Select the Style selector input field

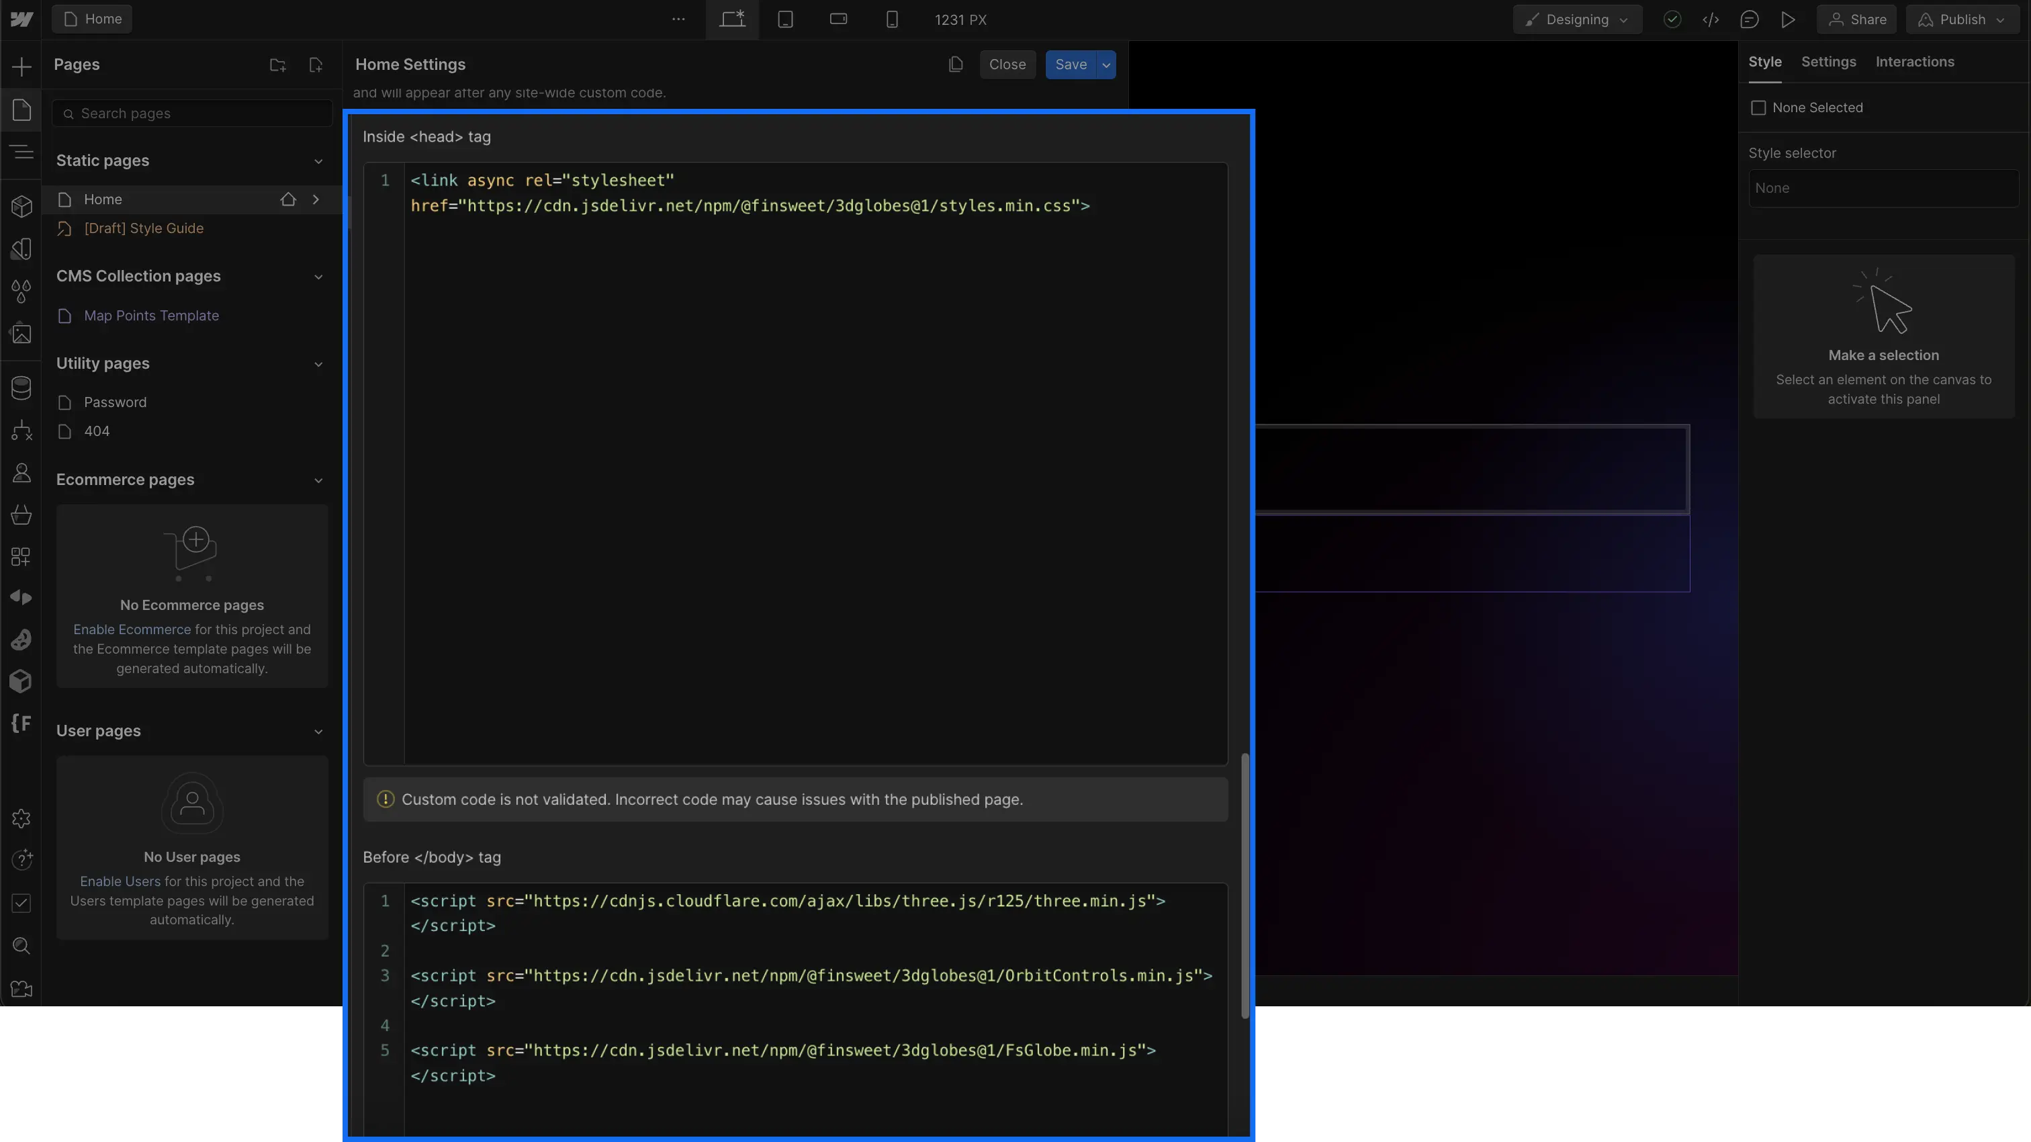[x=1882, y=188]
